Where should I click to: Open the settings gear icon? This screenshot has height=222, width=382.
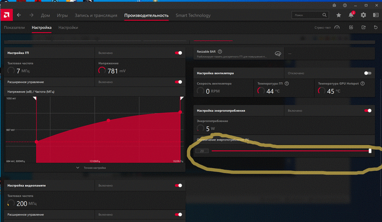363,15
